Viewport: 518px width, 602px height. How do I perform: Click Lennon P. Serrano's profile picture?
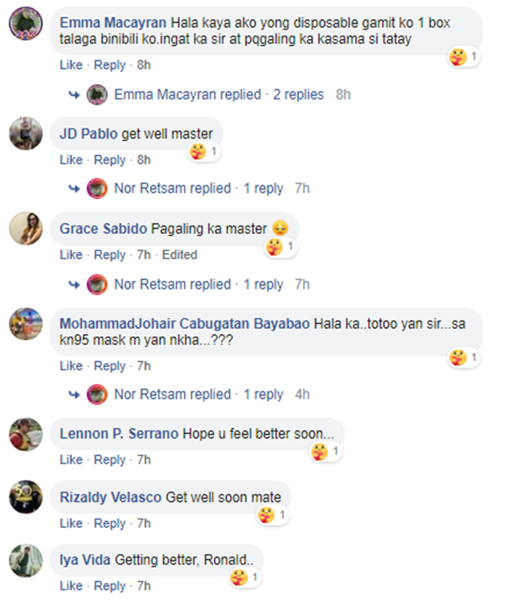26,434
